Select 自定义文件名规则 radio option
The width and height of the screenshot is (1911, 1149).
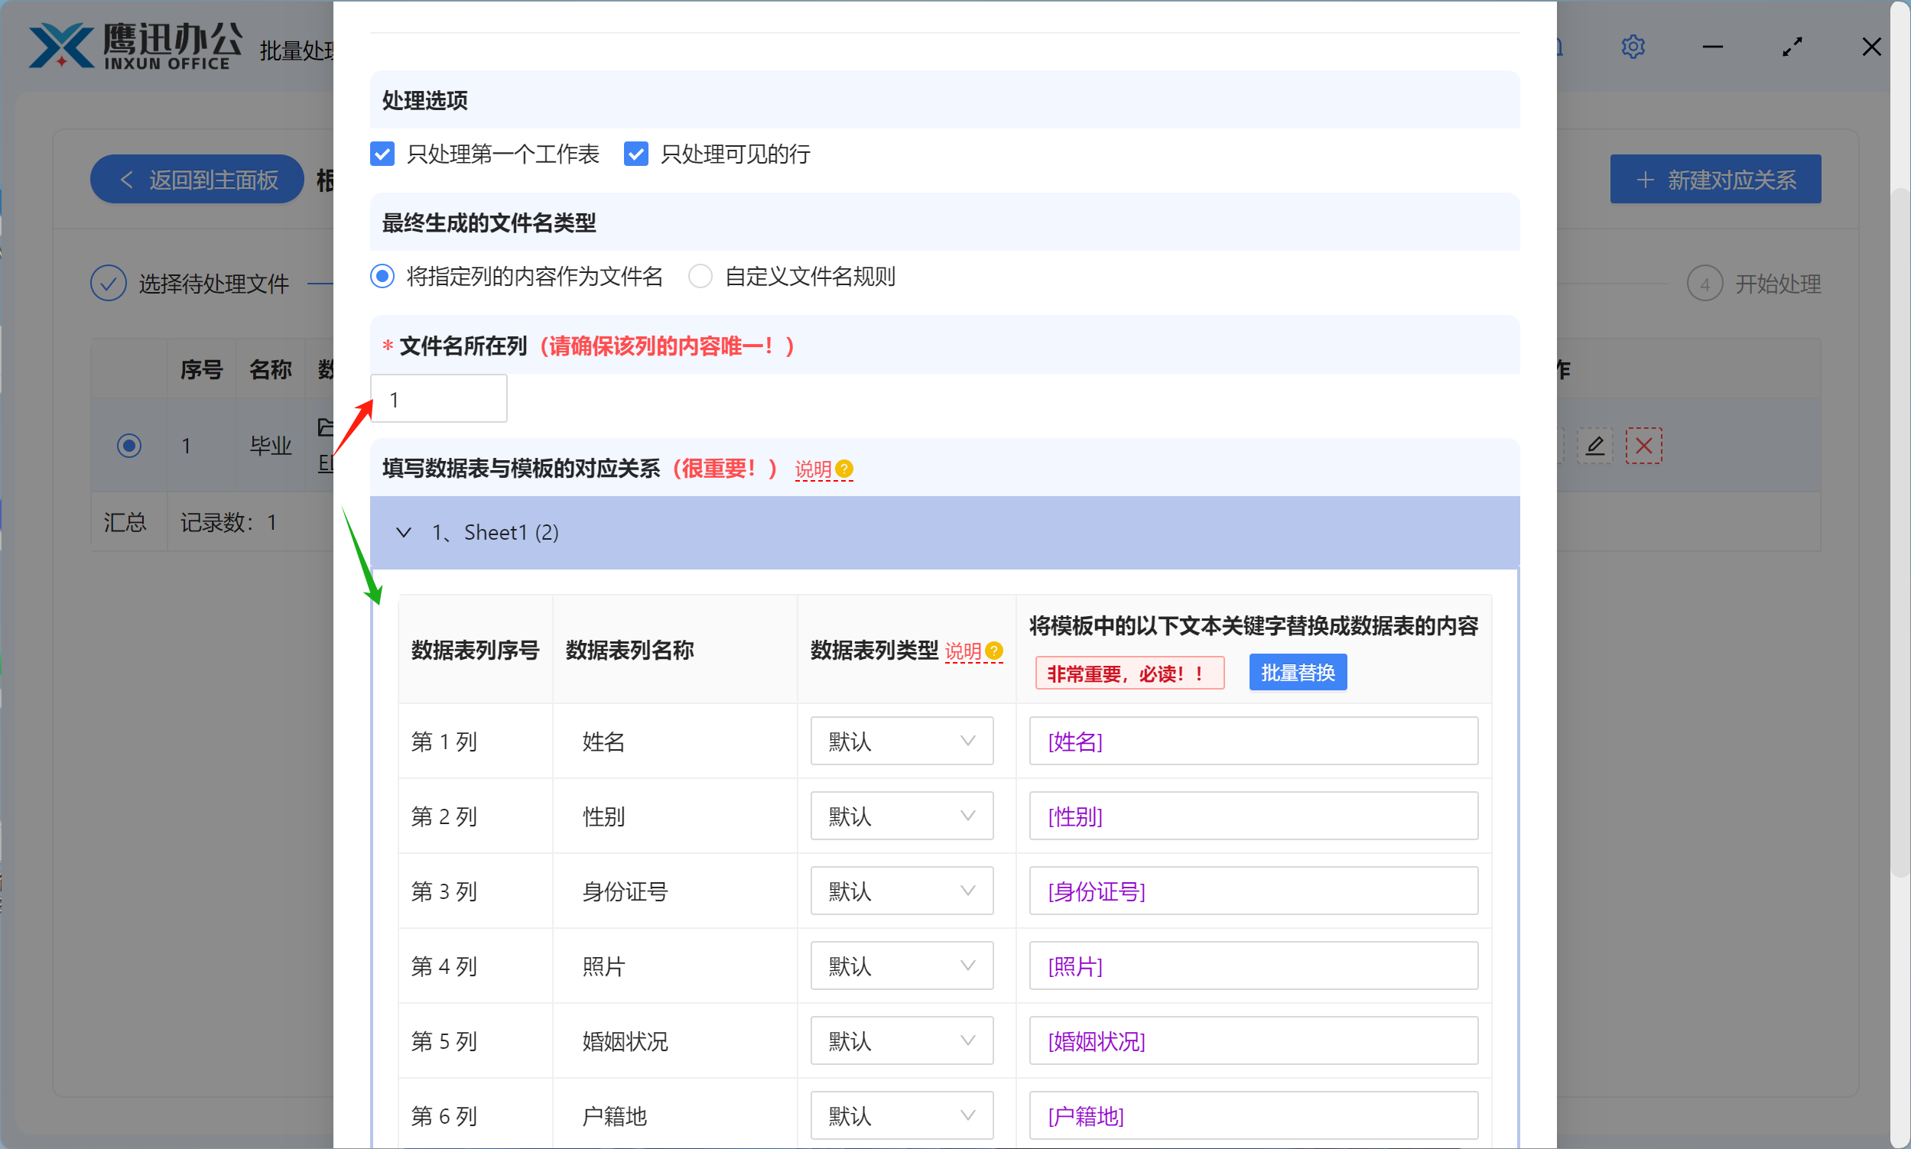(x=700, y=276)
